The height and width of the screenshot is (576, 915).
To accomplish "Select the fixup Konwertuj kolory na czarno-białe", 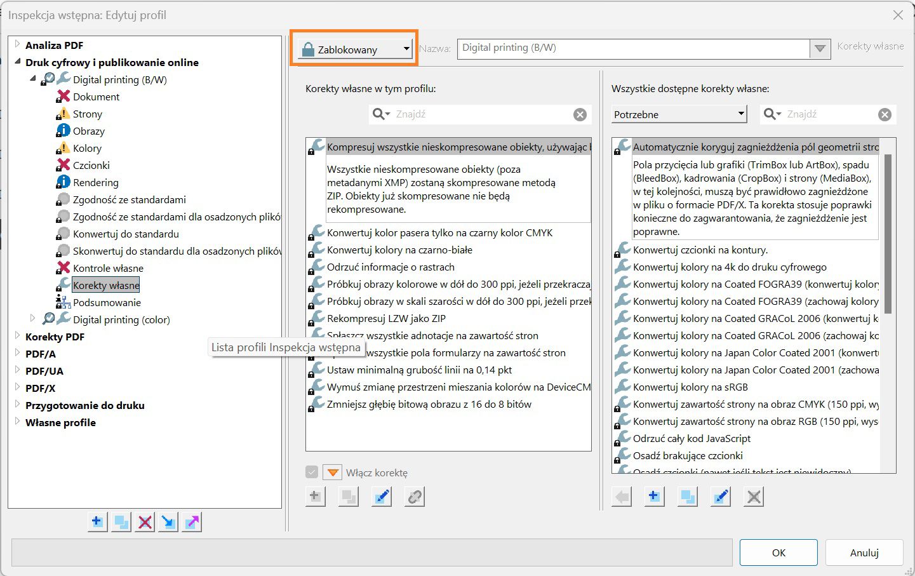I will coord(399,250).
